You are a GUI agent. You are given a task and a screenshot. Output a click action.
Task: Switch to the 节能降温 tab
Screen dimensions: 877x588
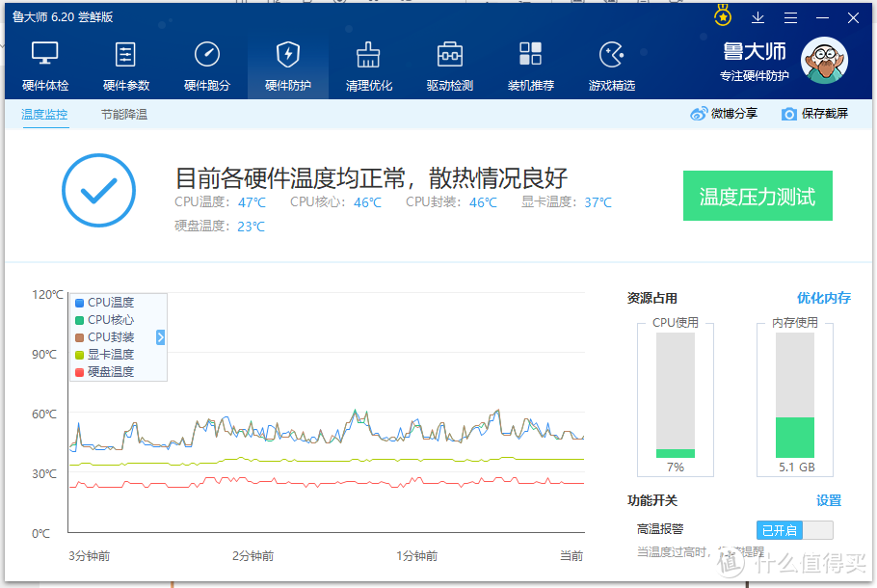[124, 115]
